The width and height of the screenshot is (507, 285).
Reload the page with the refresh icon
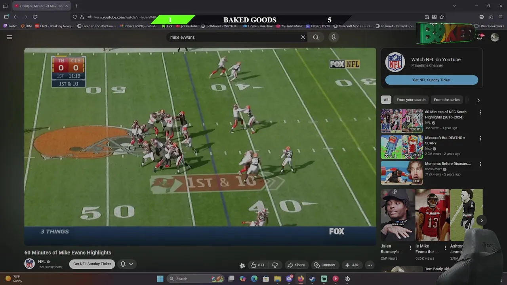(35, 17)
